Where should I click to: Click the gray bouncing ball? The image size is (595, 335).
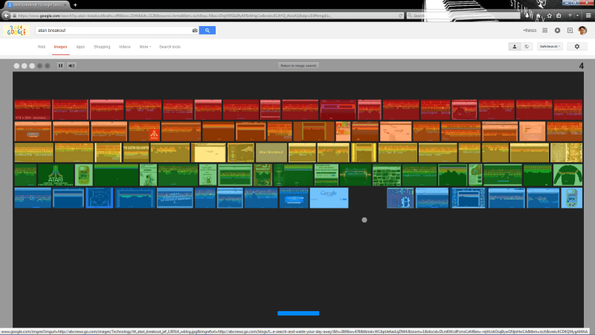364,220
